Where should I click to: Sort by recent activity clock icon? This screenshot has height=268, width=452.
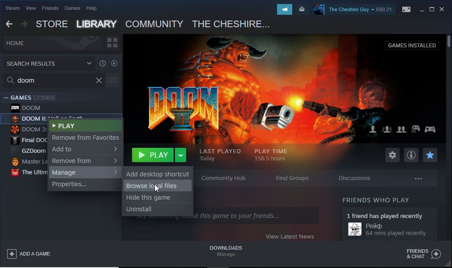(102, 63)
